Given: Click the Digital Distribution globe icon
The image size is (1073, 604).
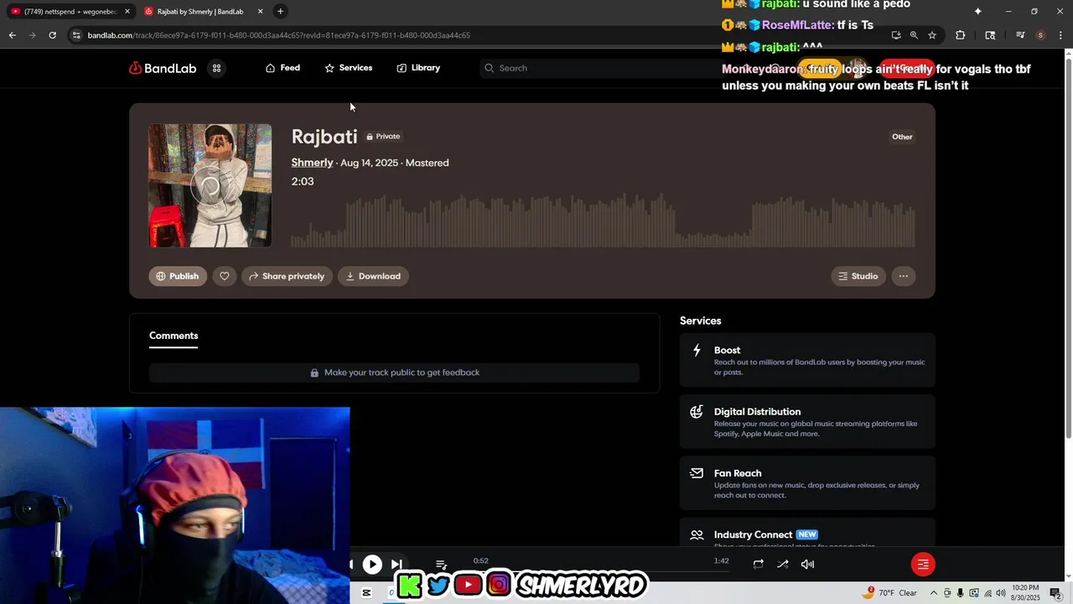Looking at the screenshot, I should tap(697, 412).
